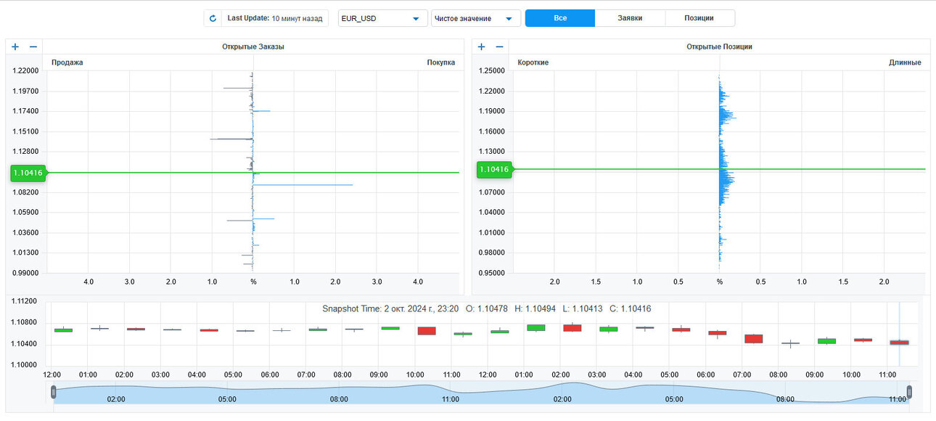Grab the right handle of the time range slider
The image size is (936, 421).
click(x=909, y=392)
